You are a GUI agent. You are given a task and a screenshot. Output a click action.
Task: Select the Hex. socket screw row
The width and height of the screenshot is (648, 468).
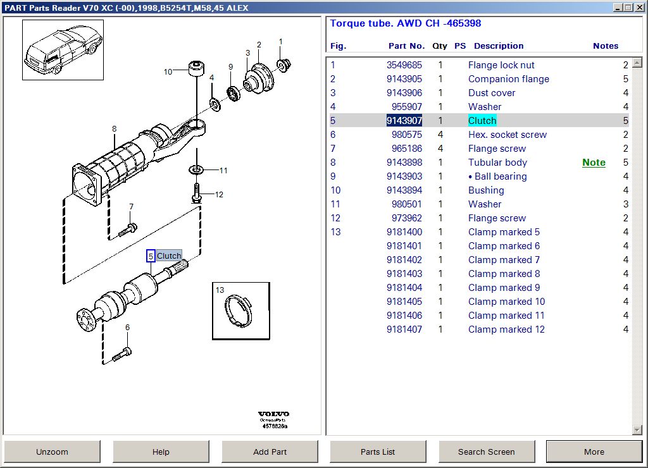click(x=480, y=135)
